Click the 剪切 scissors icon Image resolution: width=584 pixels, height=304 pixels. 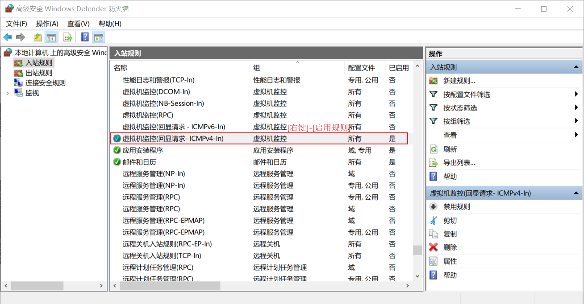point(433,220)
